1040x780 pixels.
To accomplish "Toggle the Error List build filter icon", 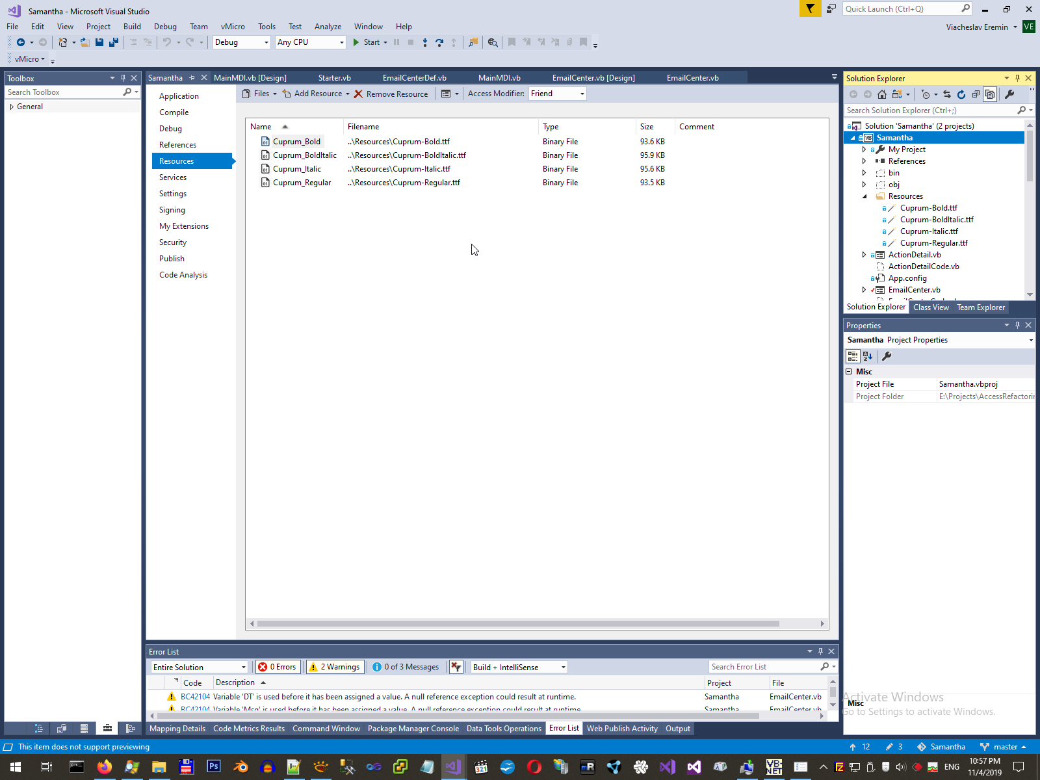I will coord(456,667).
